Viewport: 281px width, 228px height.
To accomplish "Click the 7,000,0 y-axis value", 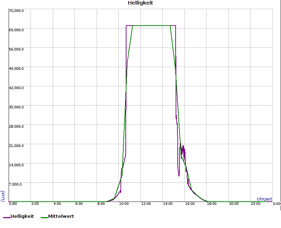I will [15, 185].
